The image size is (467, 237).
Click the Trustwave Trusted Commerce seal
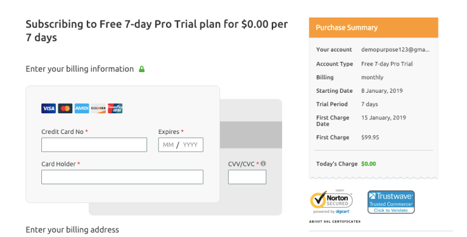click(391, 202)
